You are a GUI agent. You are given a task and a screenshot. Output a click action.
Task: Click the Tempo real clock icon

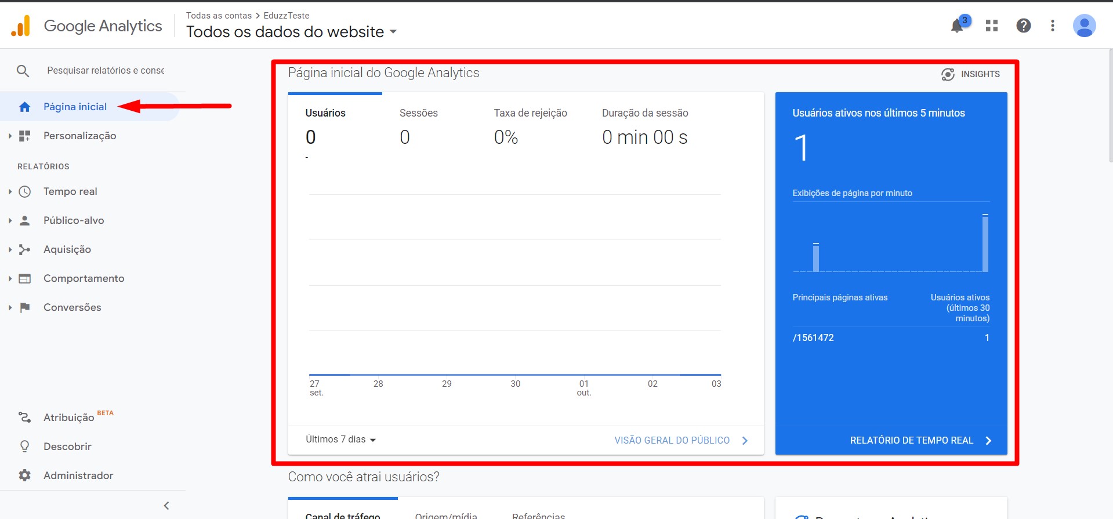tap(24, 191)
